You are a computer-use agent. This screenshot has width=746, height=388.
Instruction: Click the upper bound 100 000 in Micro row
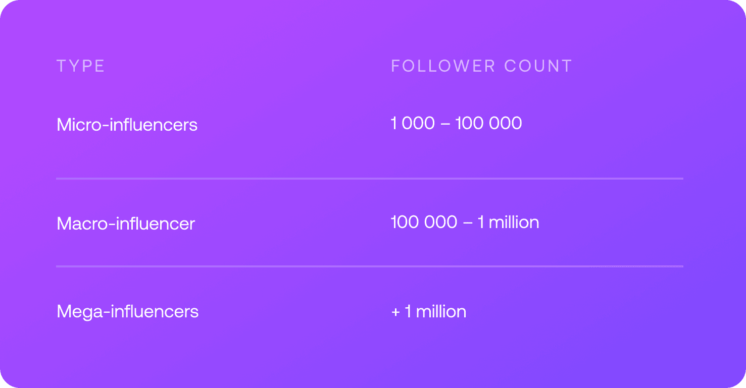click(488, 123)
